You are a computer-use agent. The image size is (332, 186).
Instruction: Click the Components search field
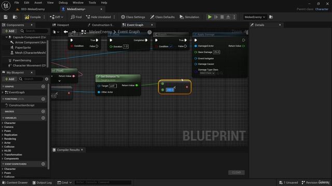click(34, 31)
